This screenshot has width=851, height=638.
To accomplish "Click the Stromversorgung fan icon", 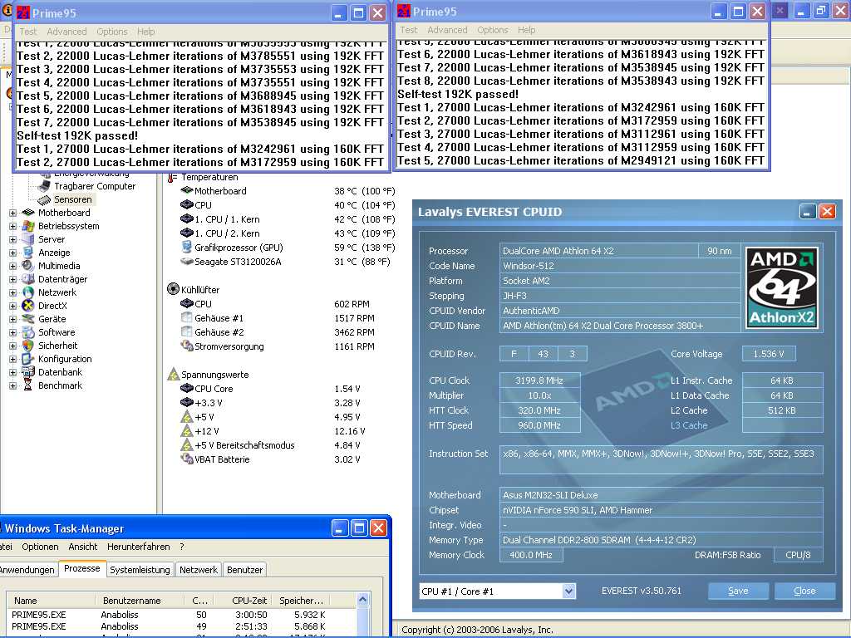I will [x=187, y=346].
